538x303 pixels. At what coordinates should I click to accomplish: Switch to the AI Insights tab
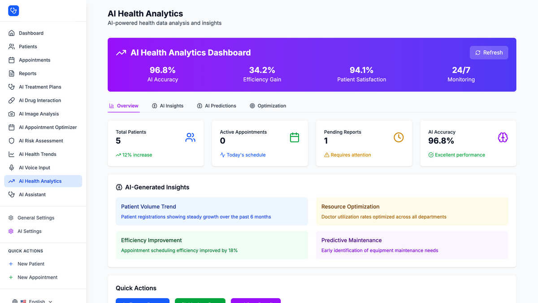point(168,106)
